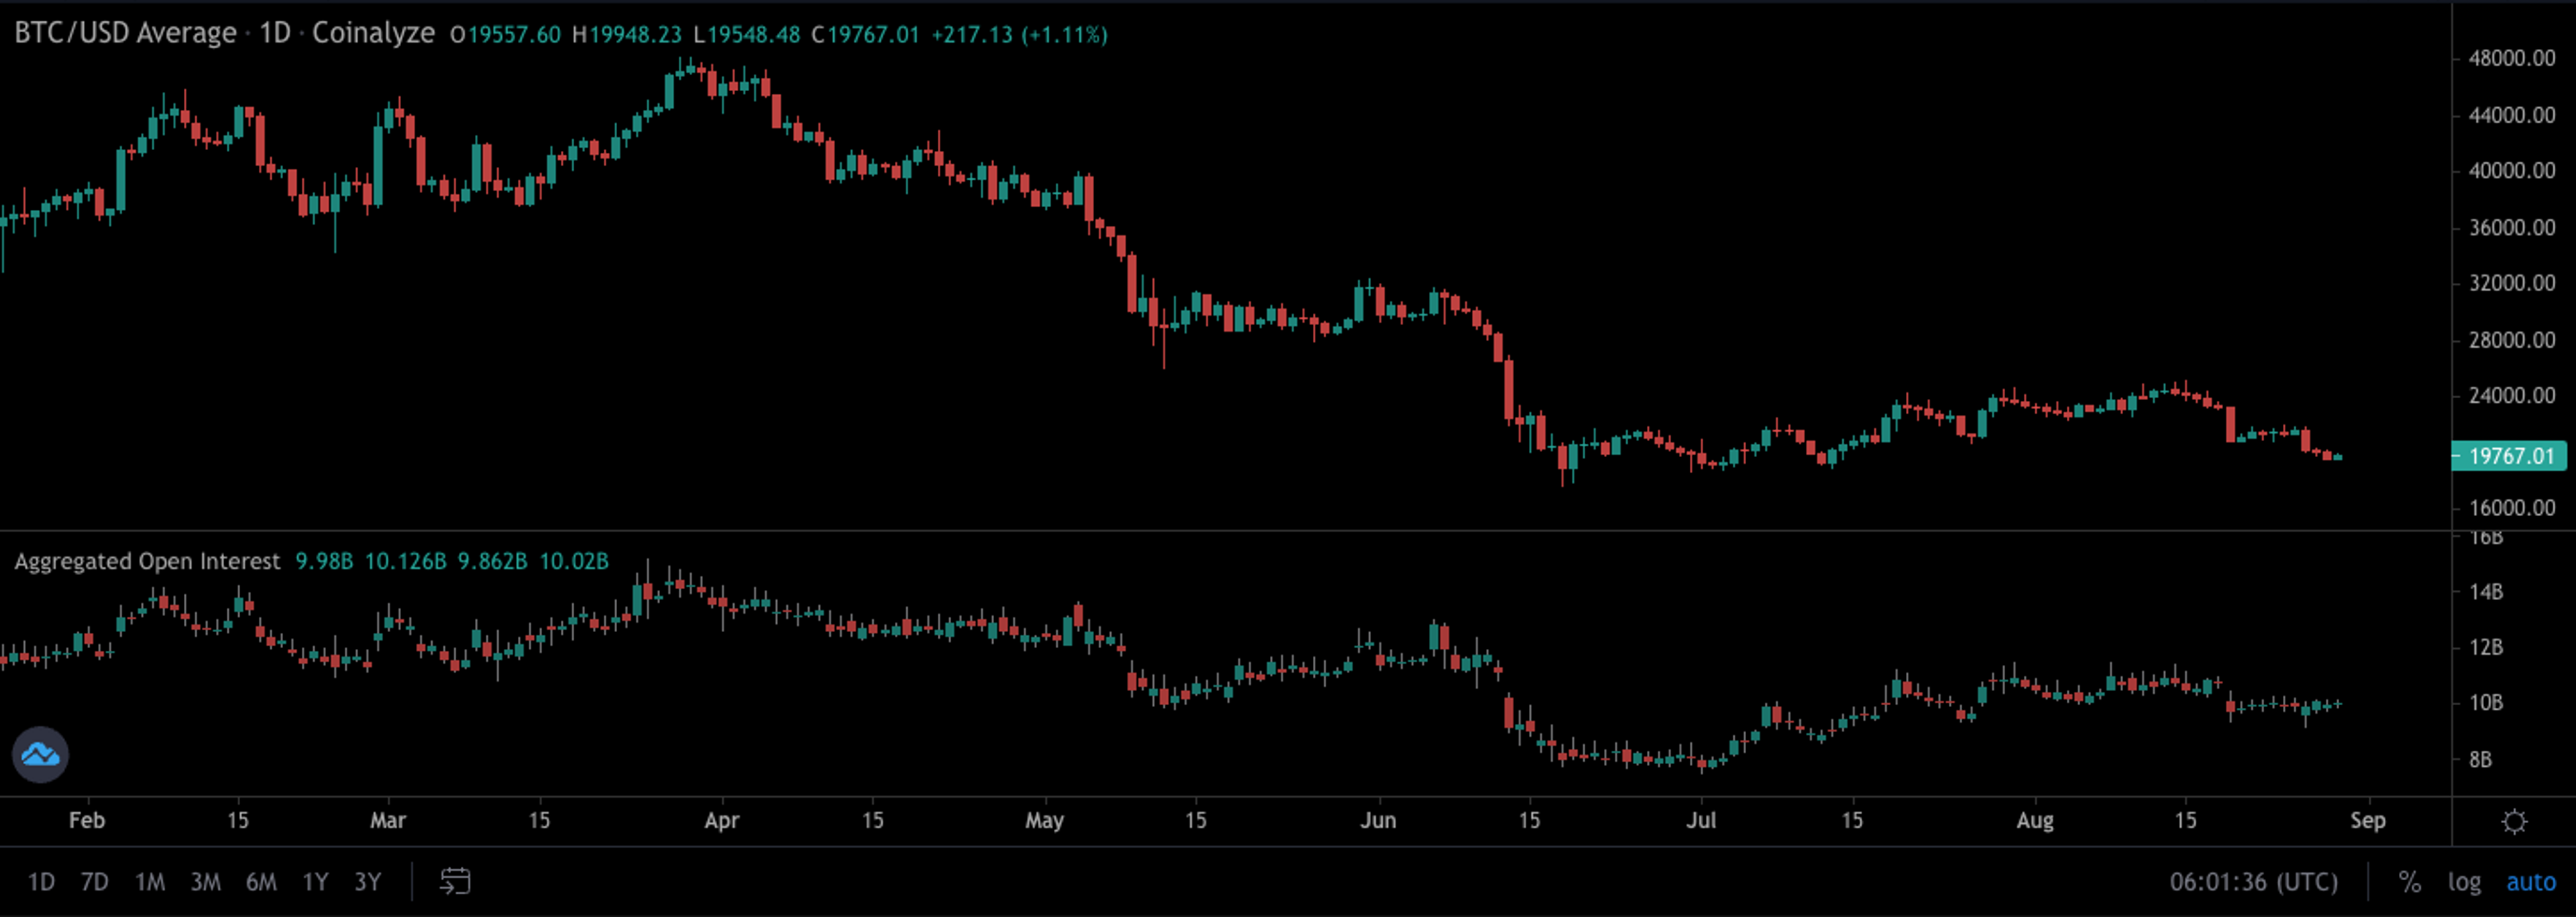This screenshot has width=2576, height=917.
Task: Click the Sep label on time axis
Action: (2367, 820)
